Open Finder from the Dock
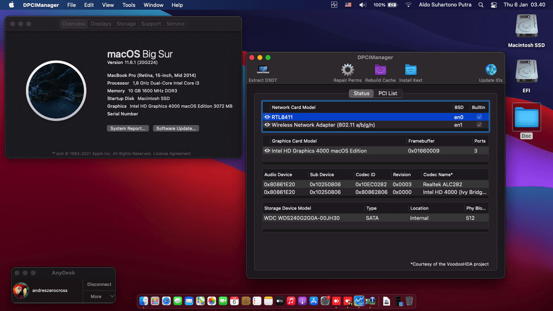This screenshot has height=311, width=553. point(144,301)
